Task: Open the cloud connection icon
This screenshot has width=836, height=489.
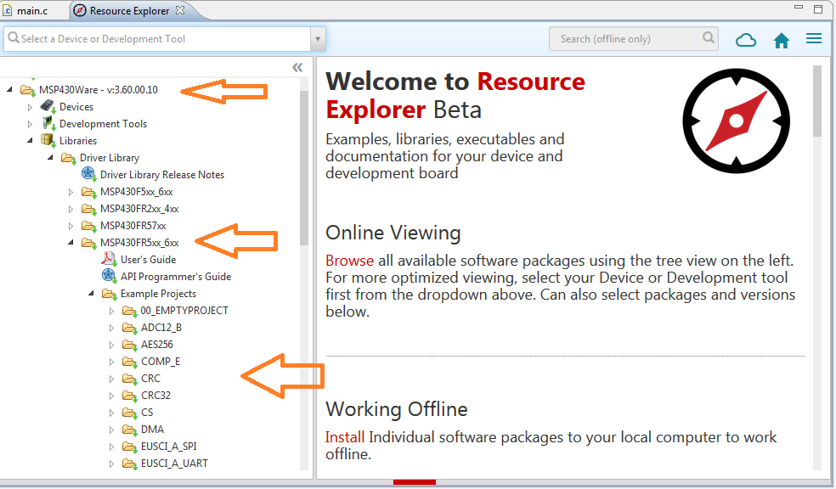Action: pyautogui.click(x=745, y=40)
